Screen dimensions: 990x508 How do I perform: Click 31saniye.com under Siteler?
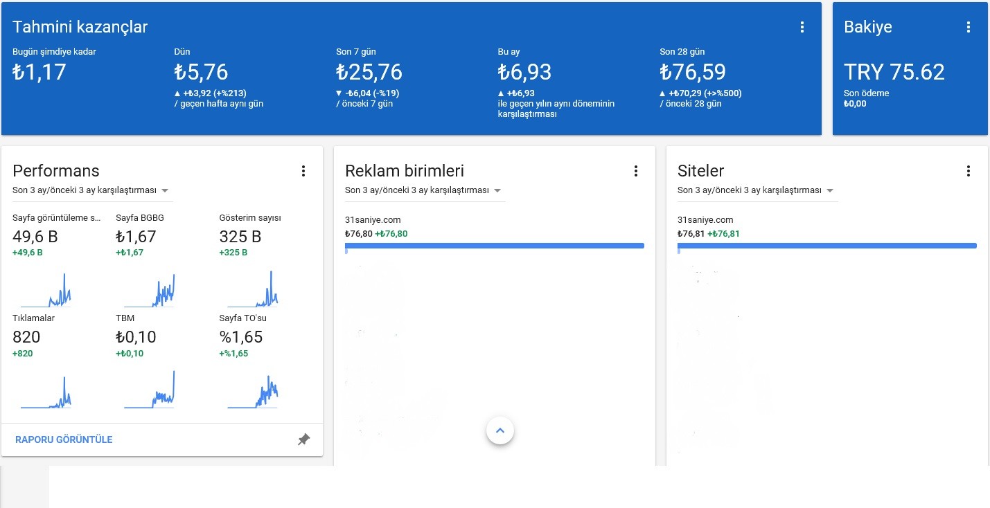705,219
